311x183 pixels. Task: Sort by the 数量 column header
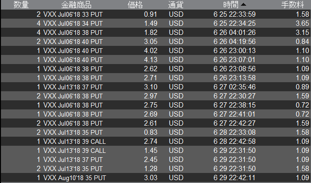21,5
